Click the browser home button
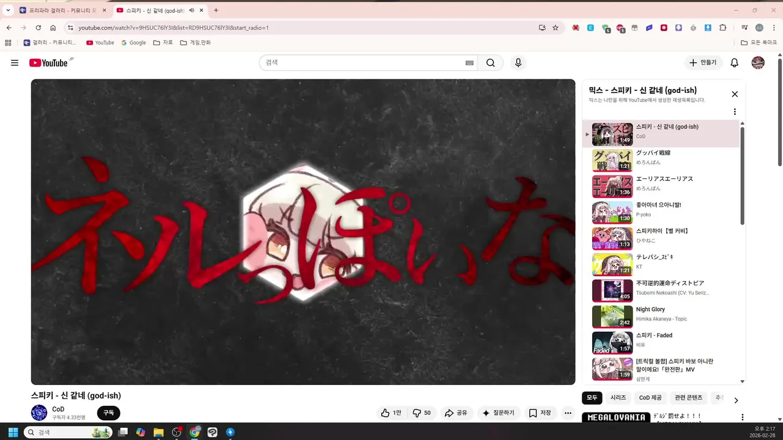 (x=53, y=28)
